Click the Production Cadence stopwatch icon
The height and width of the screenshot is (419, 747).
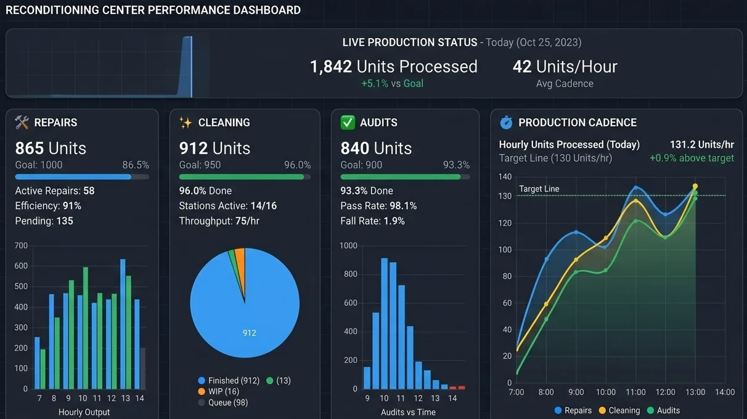tap(506, 122)
